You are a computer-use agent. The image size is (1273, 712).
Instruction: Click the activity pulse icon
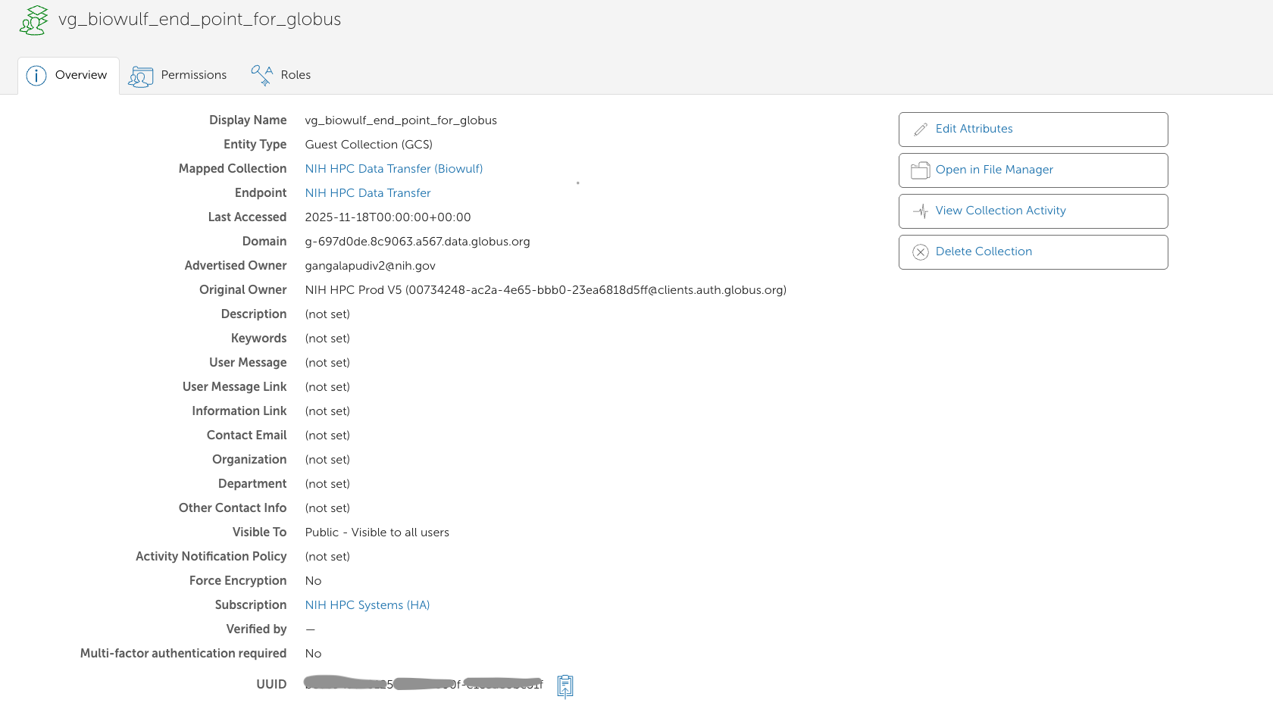(921, 211)
